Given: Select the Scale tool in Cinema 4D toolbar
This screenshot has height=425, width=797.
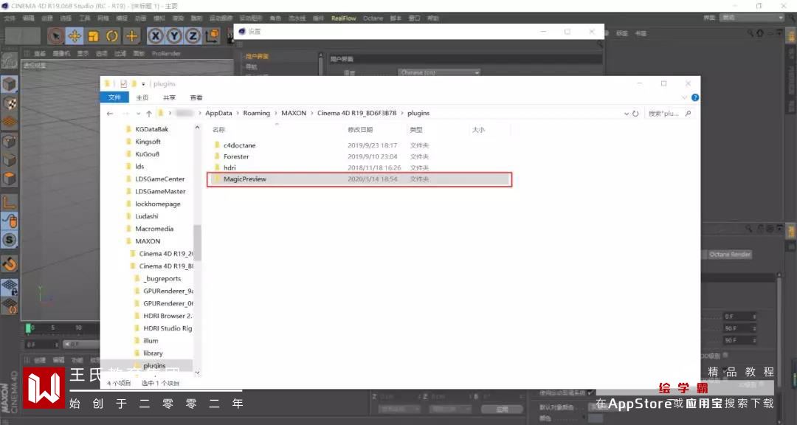Looking at the screenshot, I should [x=94, y=36].
